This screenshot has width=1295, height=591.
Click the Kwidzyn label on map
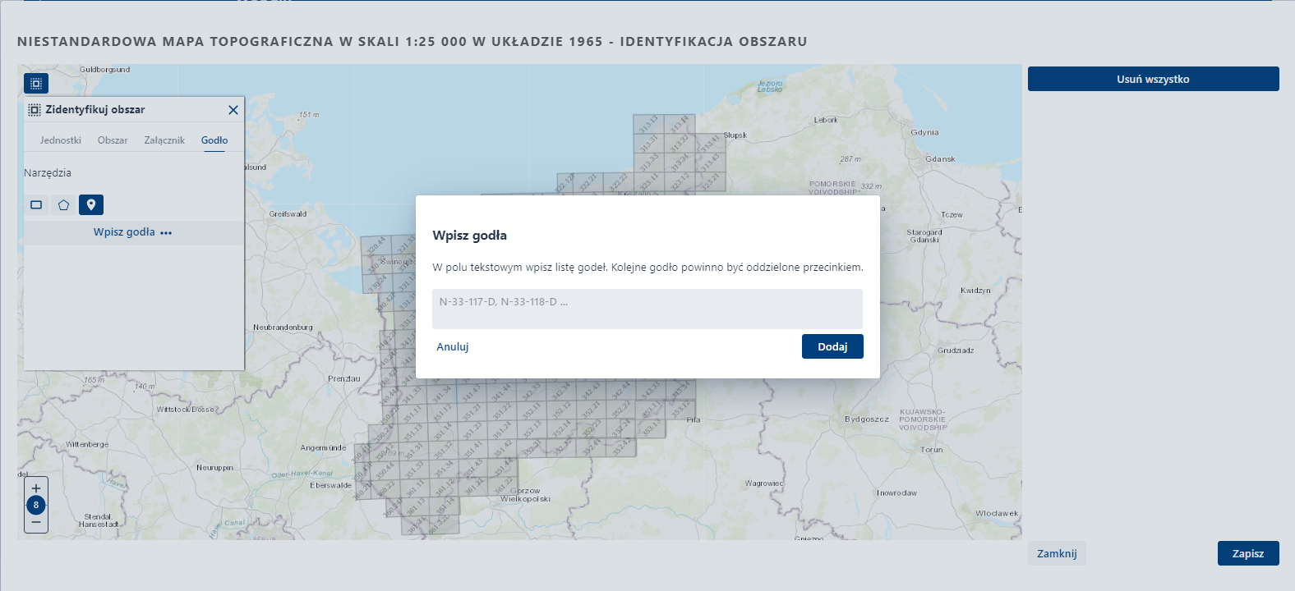(x=975, y=291)
